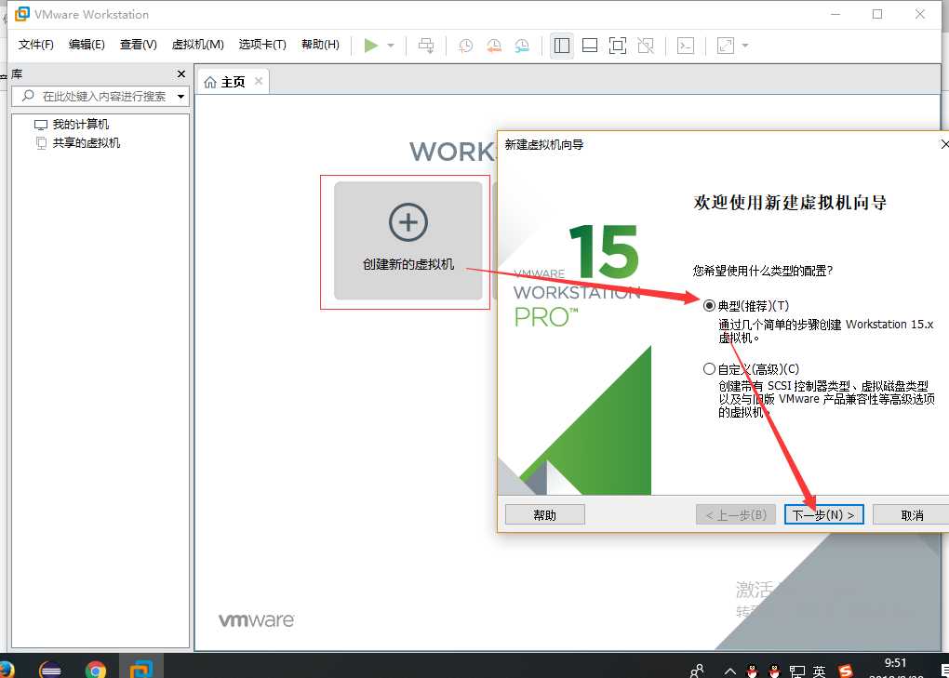Click the People icon in system tray
The image size is (949, 678).
pos(697,671)
